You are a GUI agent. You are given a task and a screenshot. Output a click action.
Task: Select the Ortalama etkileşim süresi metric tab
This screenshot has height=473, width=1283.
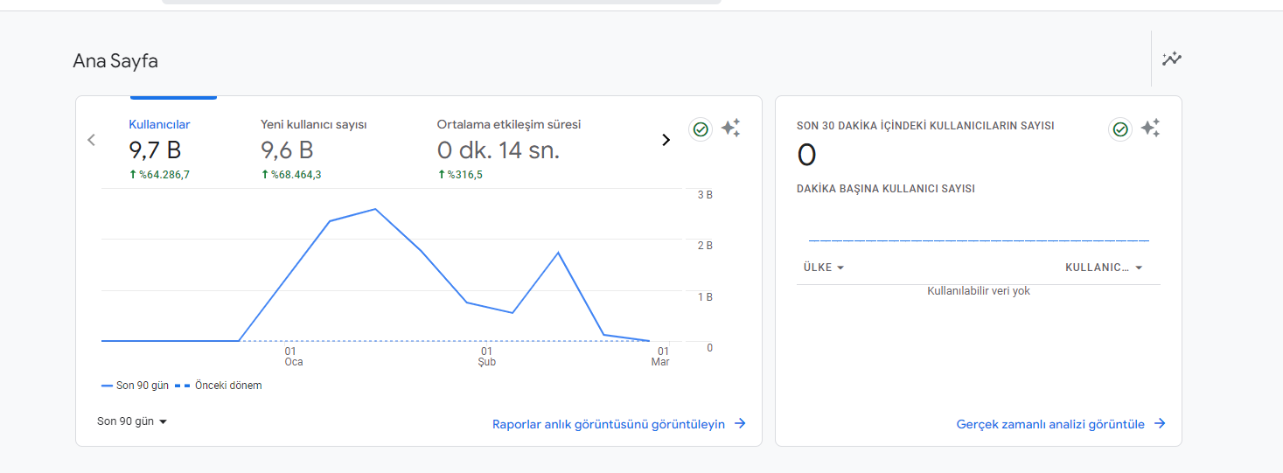tap(509, 124)
